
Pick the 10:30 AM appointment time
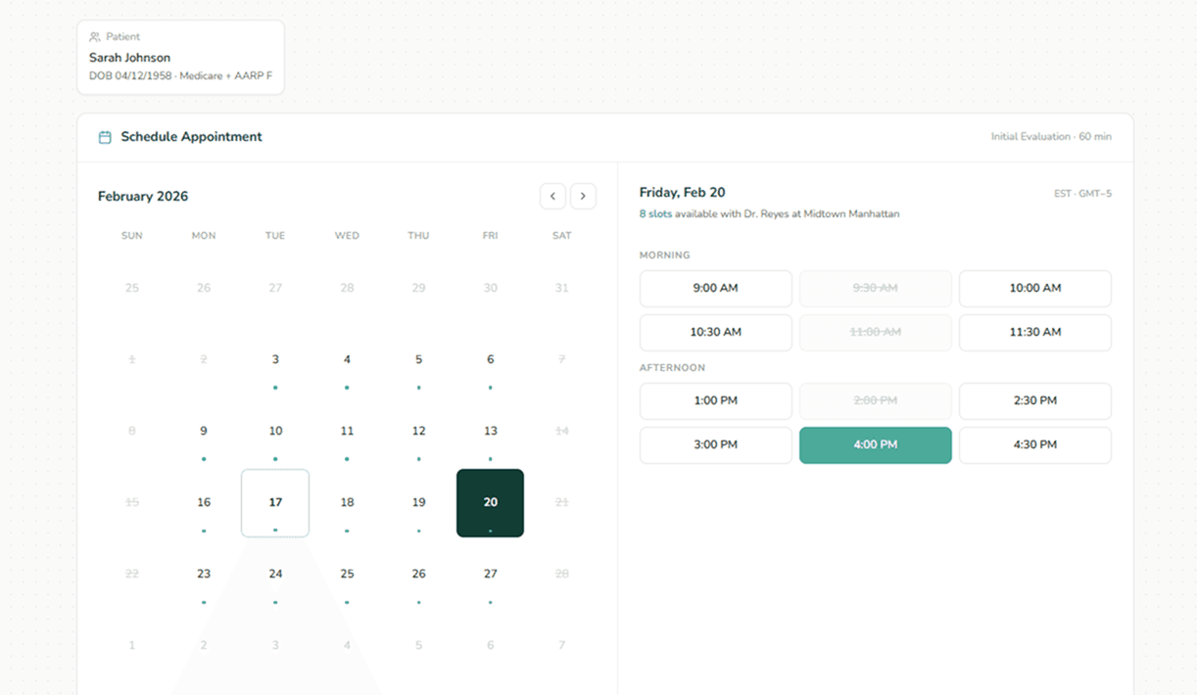pyautogui.click(x=715, y=333)
